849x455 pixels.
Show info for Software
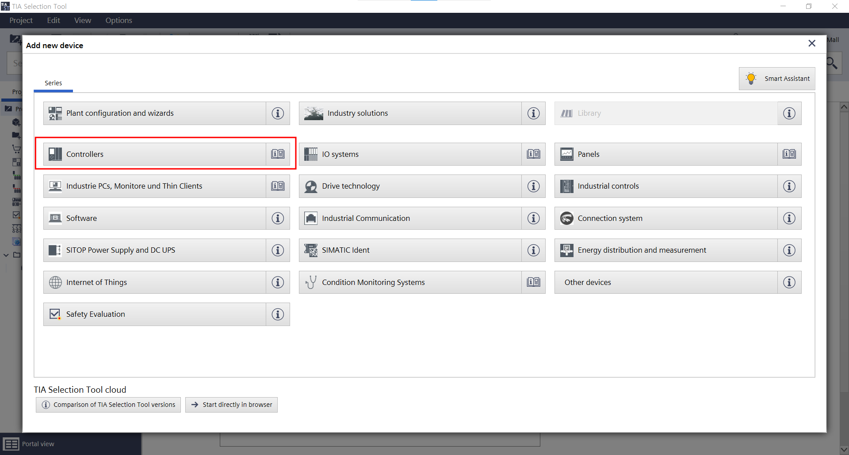[278, 218]
